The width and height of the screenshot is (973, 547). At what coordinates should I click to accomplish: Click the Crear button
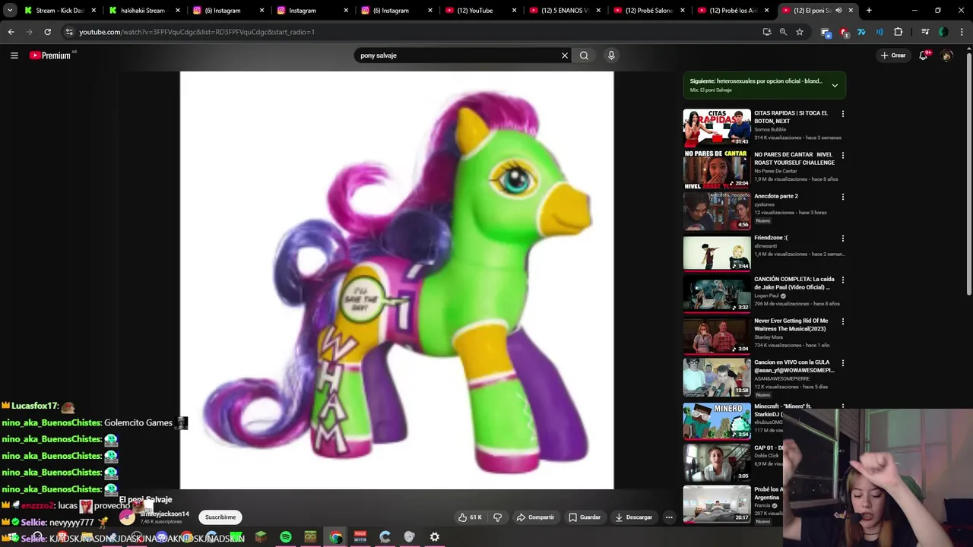pyautogui.click(x=893, y=55)
